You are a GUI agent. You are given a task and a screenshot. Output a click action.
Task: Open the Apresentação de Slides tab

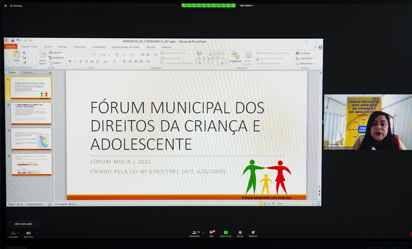(x=126, y=47)
